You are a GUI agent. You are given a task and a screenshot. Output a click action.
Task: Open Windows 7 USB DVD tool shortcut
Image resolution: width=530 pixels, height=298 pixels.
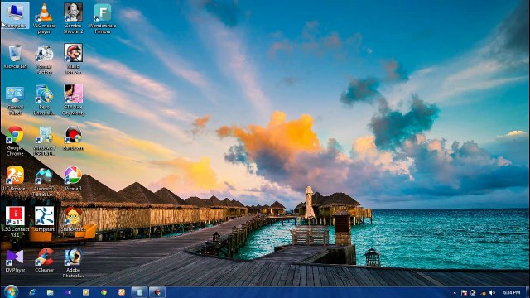point(44,142)
